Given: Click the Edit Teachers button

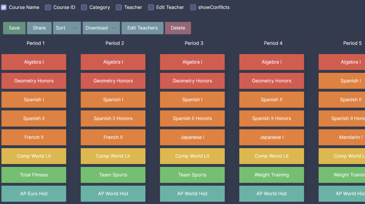Looking at the screenshot, I should 142,28.
